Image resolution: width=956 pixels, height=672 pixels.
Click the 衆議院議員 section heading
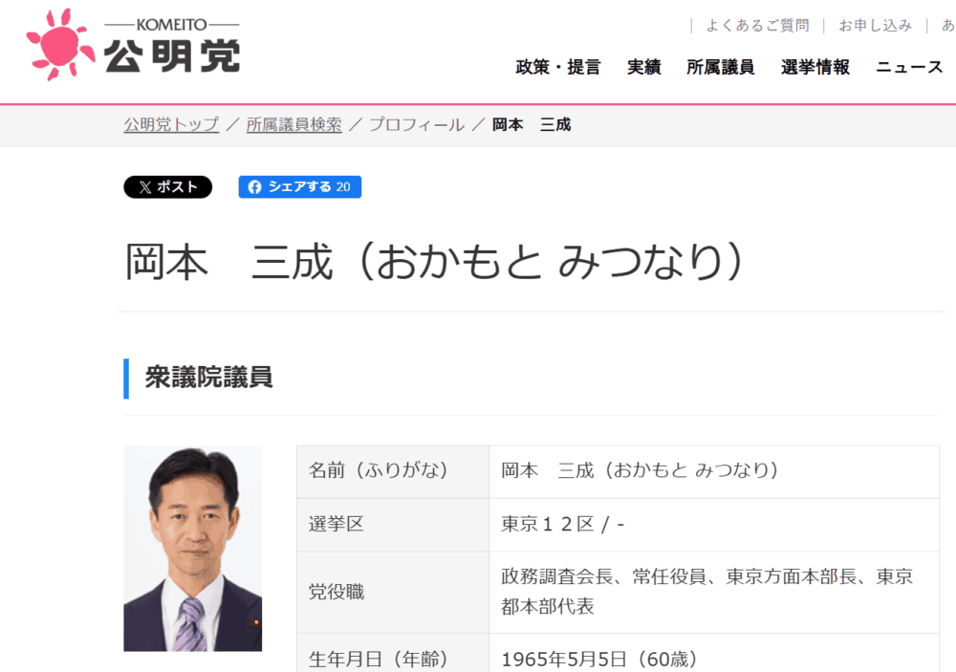tap(208, 378)
